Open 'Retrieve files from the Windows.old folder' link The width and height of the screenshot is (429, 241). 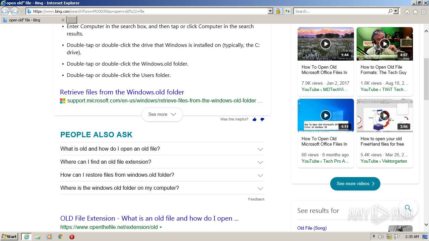122,92
